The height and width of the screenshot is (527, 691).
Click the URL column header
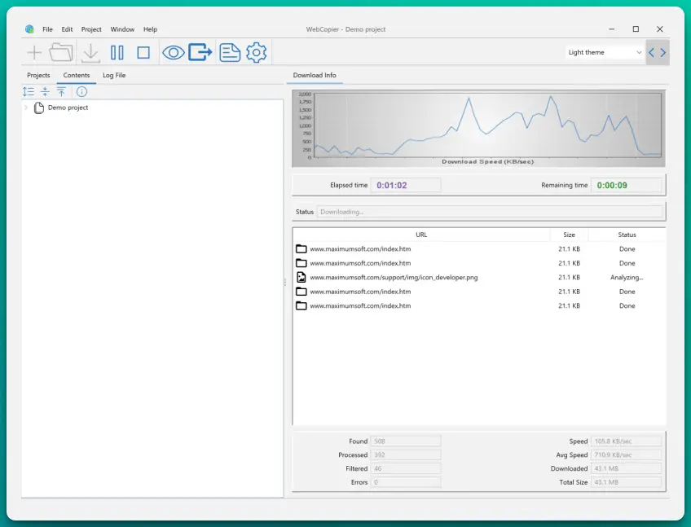420,235
